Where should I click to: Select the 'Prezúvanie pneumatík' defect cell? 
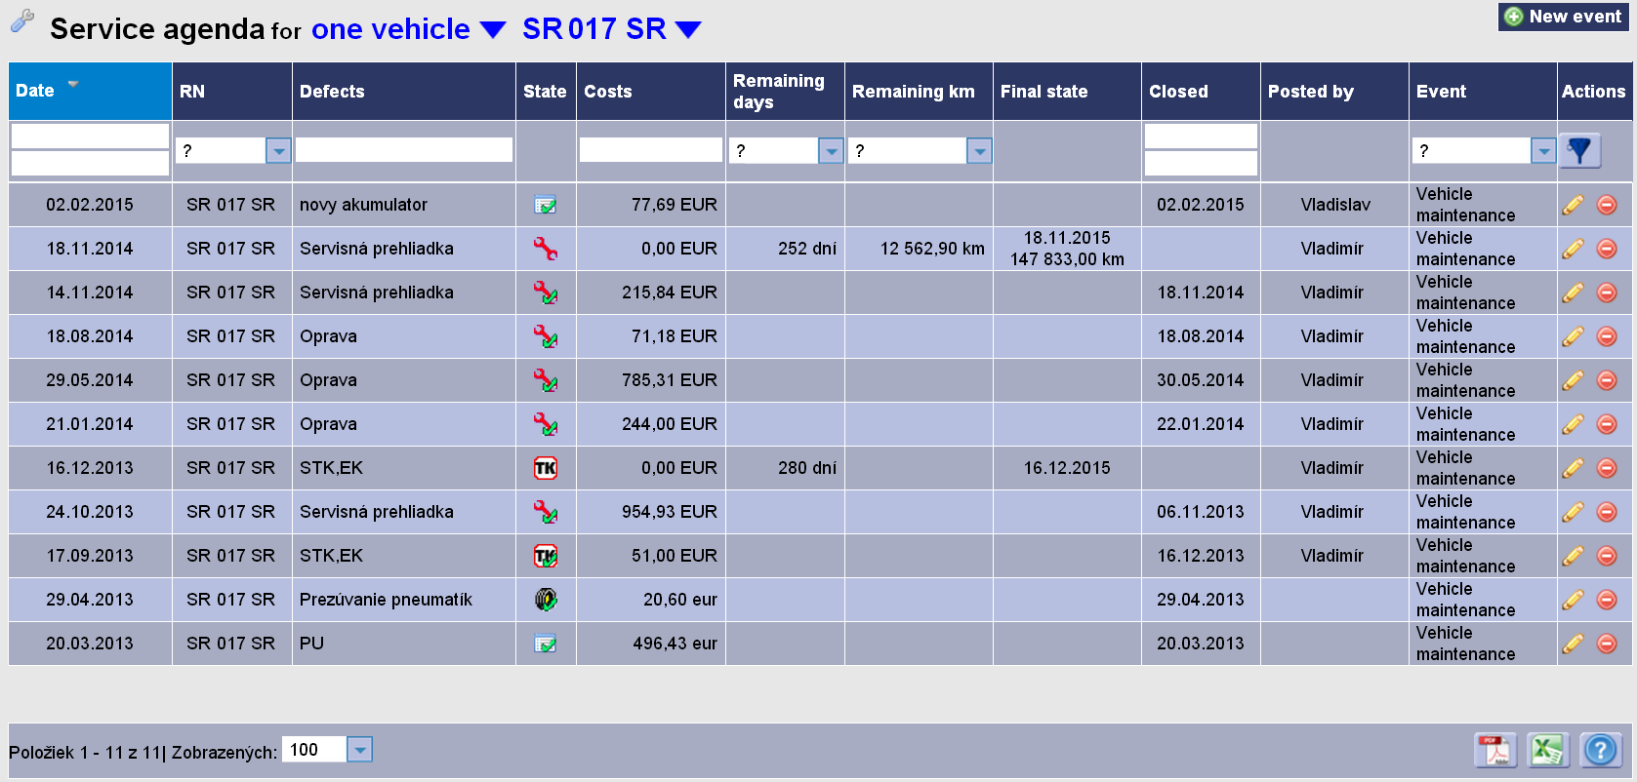[x=404, y=600]
